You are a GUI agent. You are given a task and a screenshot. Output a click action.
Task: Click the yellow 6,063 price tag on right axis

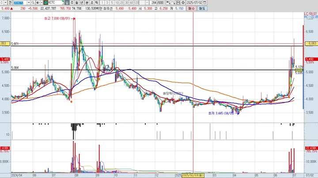tap(312, 44)
